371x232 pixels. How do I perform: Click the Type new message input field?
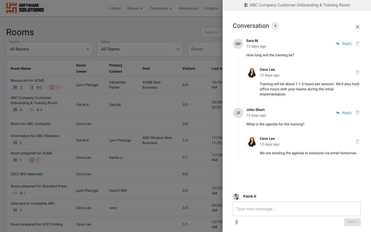click(x=297, y=209)
